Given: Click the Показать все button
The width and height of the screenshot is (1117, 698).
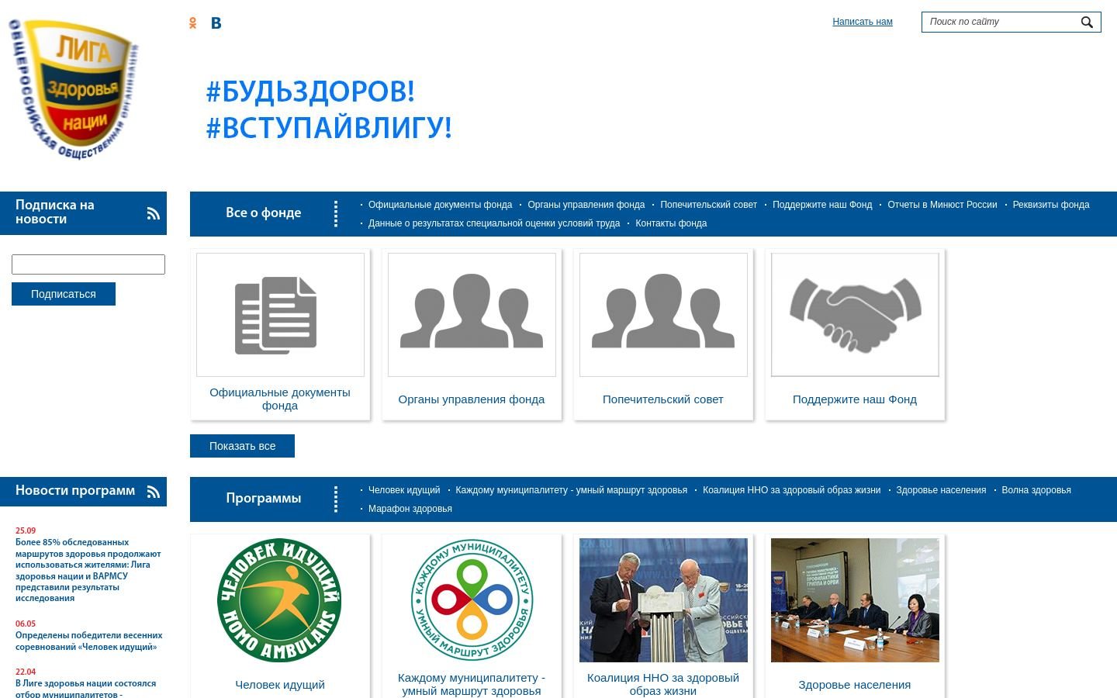Looking at the screenshot, I should 242,446.
